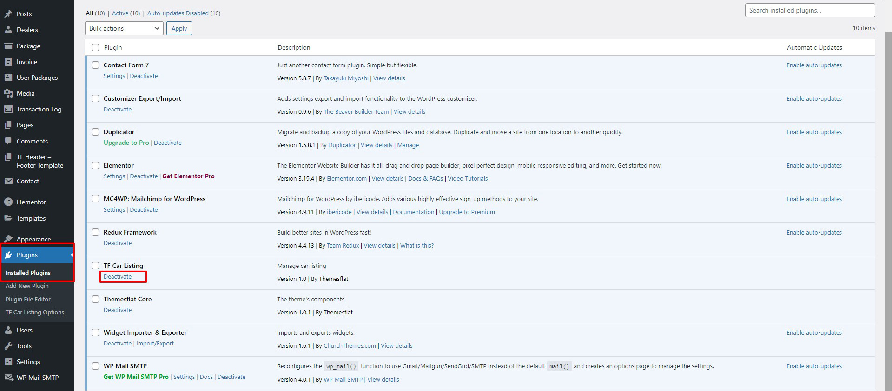
Task: Click the Invoice document icon
Action: 8,62
